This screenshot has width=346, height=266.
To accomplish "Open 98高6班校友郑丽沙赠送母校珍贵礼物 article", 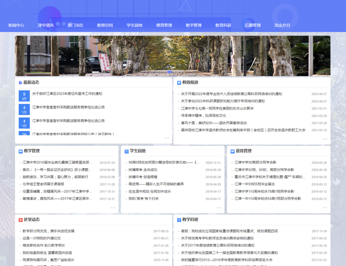I will tap(164, 162).
